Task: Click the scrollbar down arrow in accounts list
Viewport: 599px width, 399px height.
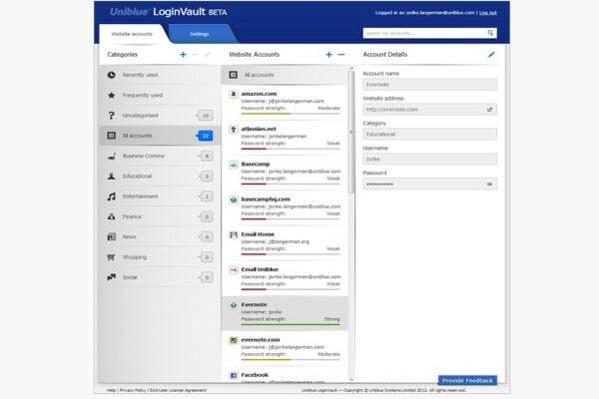Action: tap(351, 379)
